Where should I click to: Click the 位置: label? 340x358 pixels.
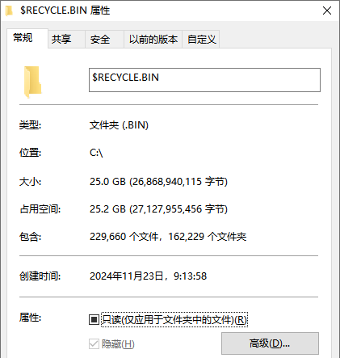30,153
